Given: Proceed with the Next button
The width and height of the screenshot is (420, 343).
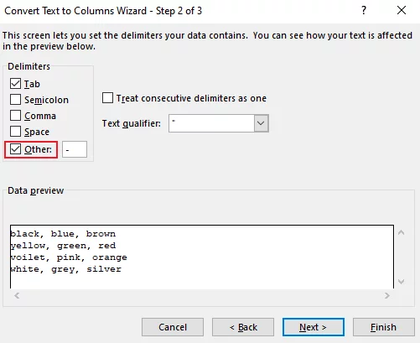Looking at the screenshot, I should (314, 327).
